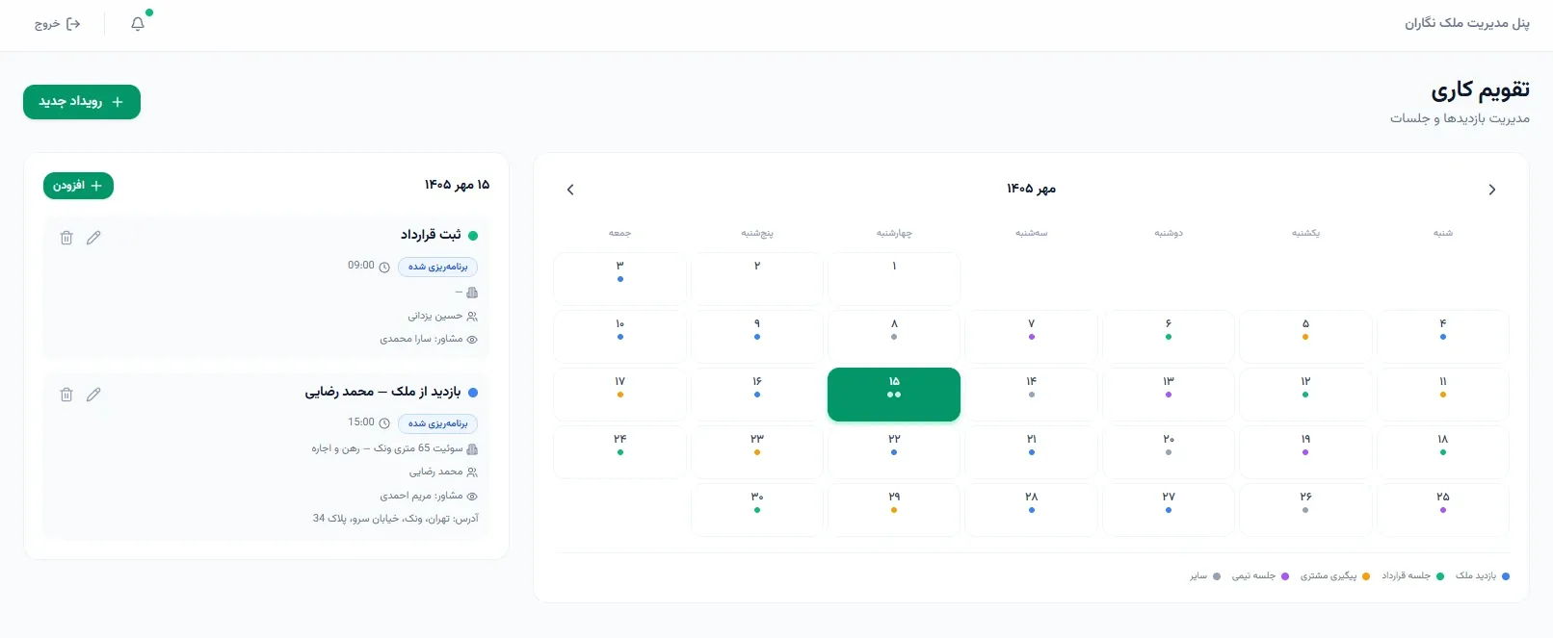The width and height of the screenshot is (1553, 638).
Task: Click the left-pointing chevron beside مهر ۱۴۰۵
Action: coord(570,190)
